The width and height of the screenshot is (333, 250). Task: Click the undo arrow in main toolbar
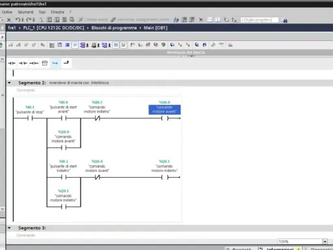pyautogui.click(x=18, y=20)
